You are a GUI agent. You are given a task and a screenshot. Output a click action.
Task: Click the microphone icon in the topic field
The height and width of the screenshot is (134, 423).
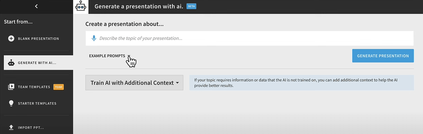(93, 38)
